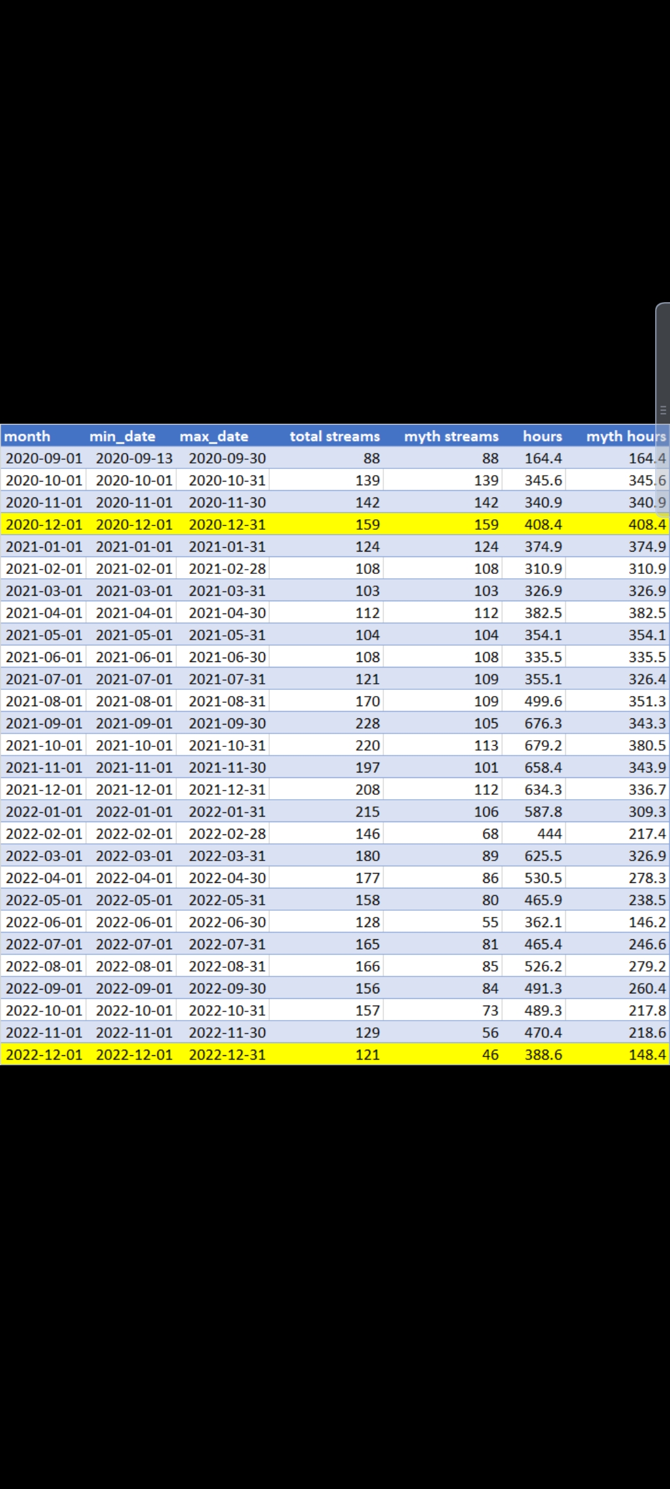Click myth hours "146.2"
The height and width of the screenshot is (1489, 670).
coord(647,922)
